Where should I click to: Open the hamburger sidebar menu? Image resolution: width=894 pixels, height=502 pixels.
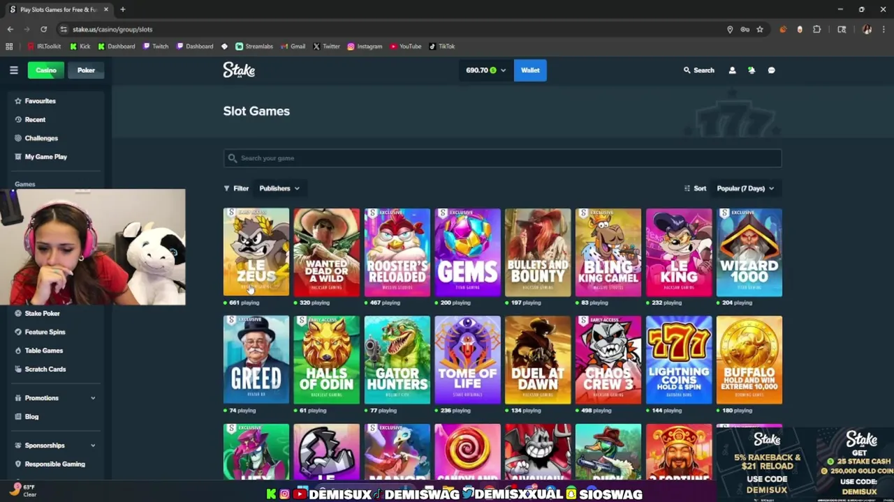13,70
